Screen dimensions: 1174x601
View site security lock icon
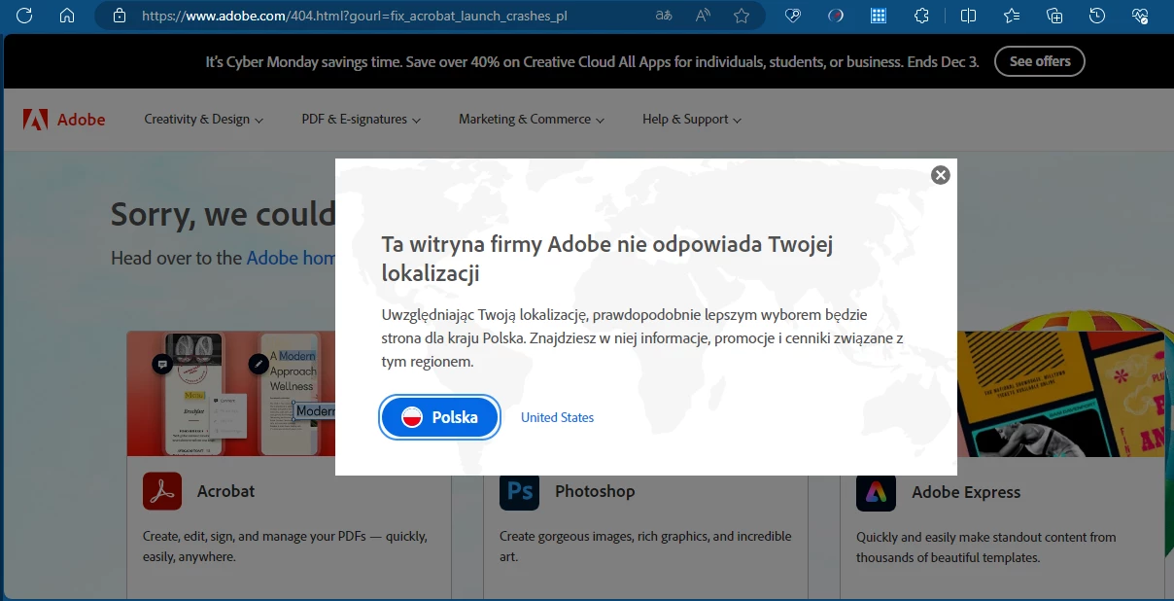[x=120, y=16]
